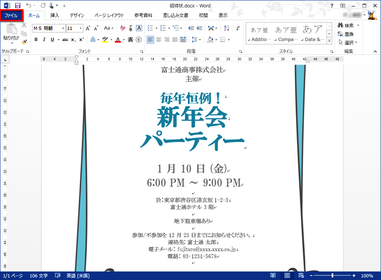
Task: Click 検索 (Find) button
Action: (345, 25)
